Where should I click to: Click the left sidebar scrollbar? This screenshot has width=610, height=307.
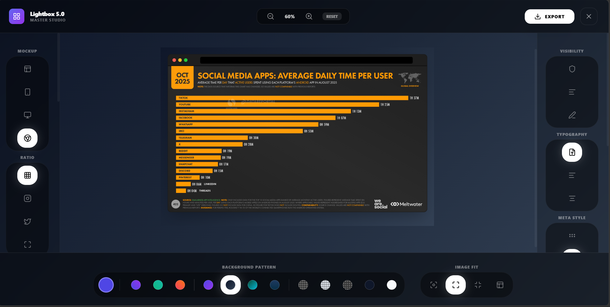[59, 68]
